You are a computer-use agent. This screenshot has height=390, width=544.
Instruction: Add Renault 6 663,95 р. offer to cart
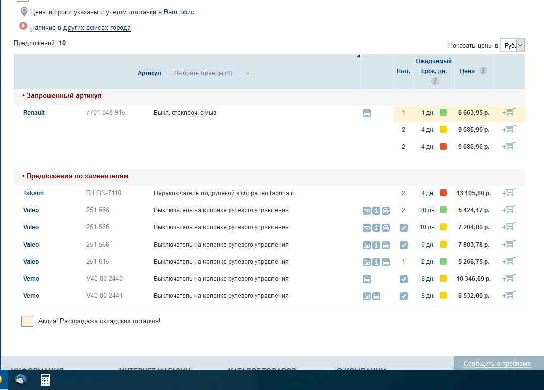coord(509,113)
